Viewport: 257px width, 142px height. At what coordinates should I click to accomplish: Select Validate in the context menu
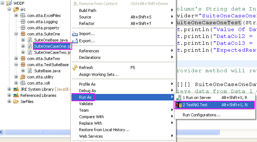point(123,104)
